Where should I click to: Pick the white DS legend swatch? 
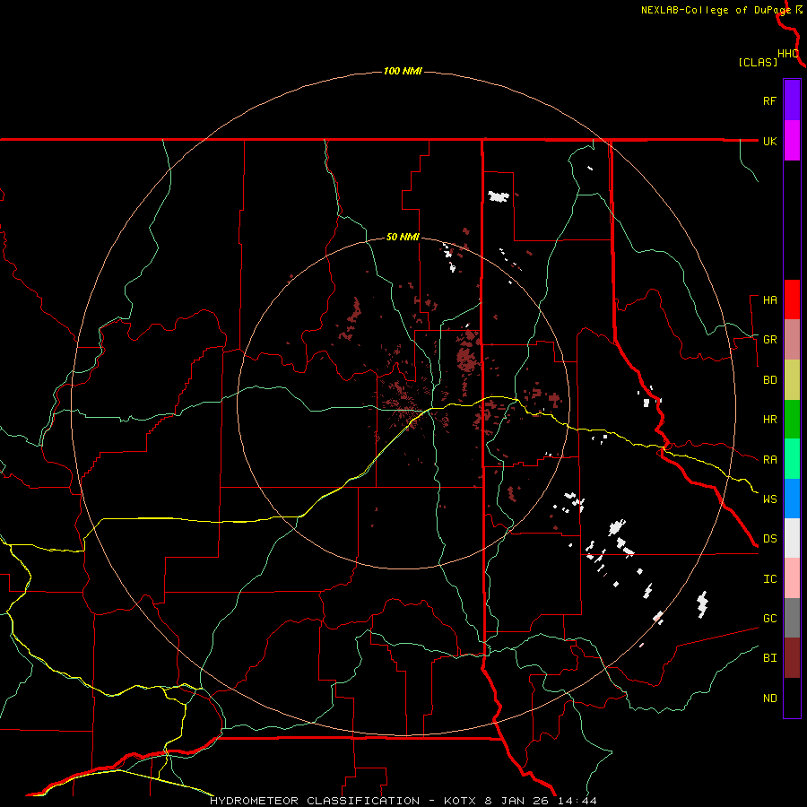(792, 538)
